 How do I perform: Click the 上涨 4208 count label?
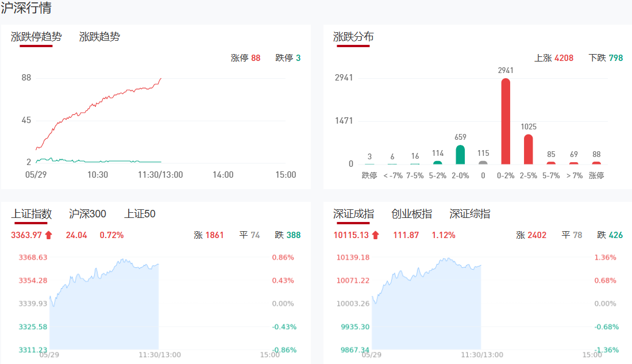tap(554, 58)
